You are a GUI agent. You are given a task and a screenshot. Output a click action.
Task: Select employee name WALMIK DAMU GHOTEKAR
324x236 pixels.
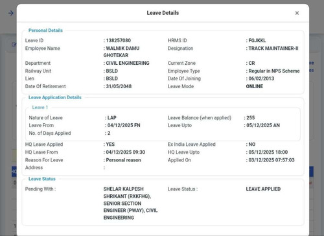click(x=121, y=52)
